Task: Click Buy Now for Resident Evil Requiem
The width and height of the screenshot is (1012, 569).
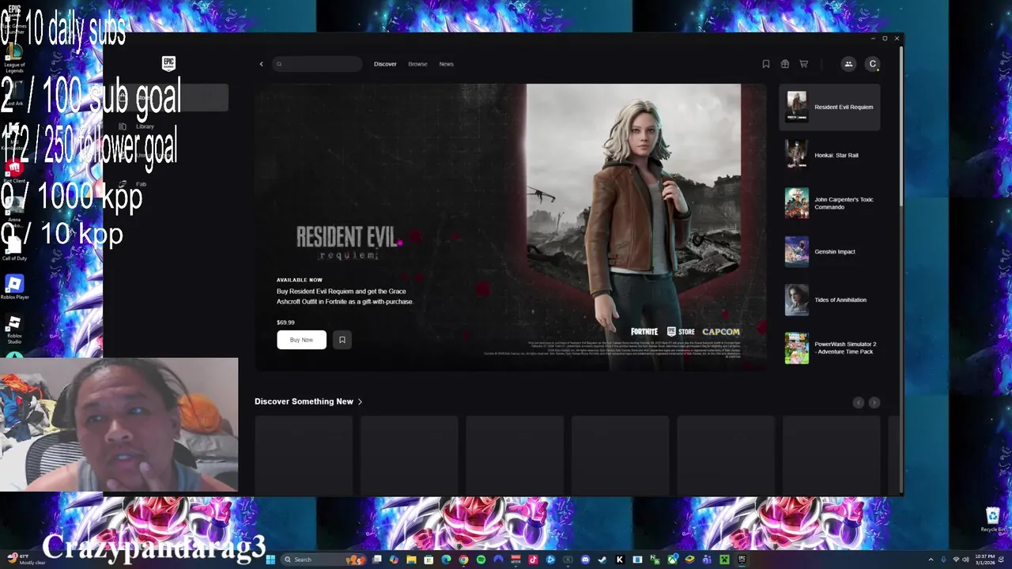Action: tap(301, 340)
